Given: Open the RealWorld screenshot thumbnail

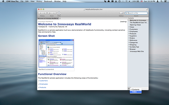Looking at the screenshot, I should [56, 53].
